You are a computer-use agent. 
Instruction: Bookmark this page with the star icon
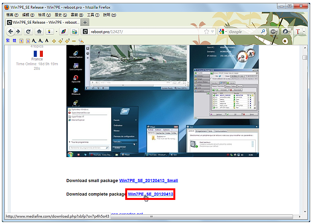[x=207, y=32]
